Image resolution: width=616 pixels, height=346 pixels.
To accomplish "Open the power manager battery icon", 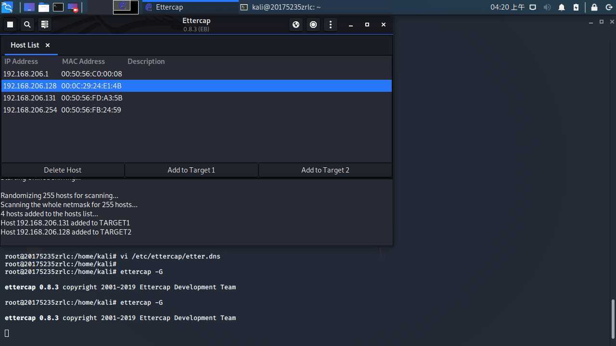I will (576, 7).
